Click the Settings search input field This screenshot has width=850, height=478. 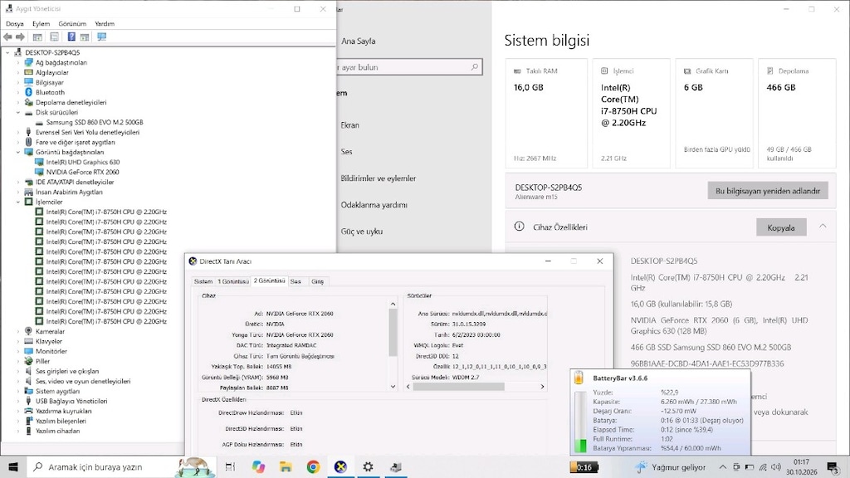pos(409,67)
